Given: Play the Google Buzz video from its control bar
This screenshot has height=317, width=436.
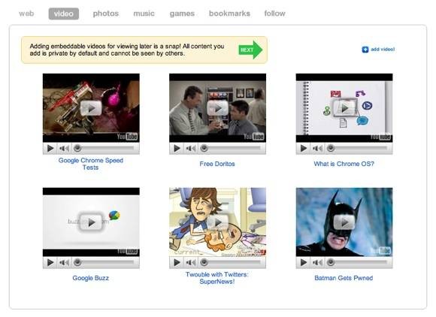Looking at the screenshot, I should coord(50,263).
